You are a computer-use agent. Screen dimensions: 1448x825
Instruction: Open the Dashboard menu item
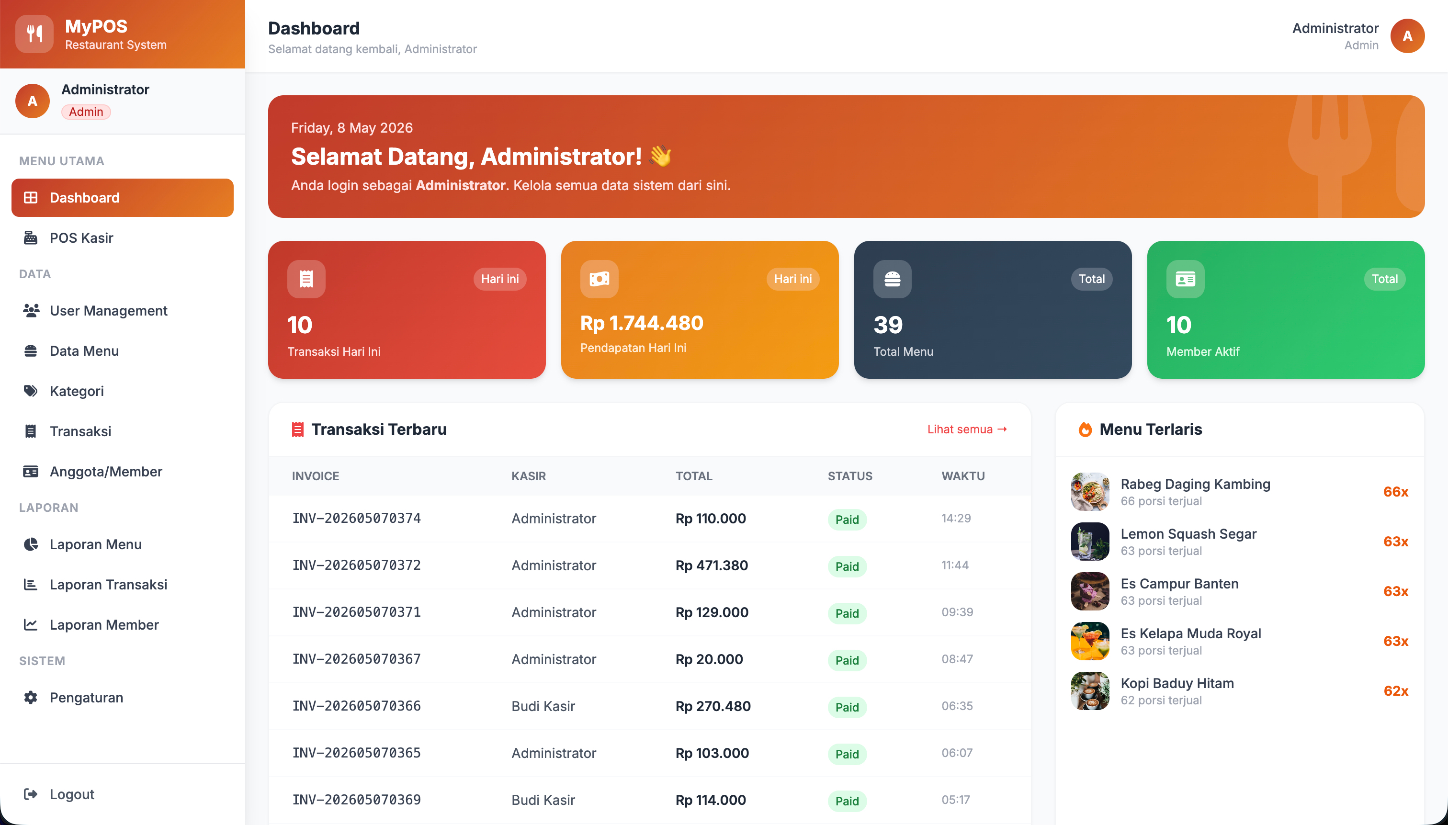point(123,198)
